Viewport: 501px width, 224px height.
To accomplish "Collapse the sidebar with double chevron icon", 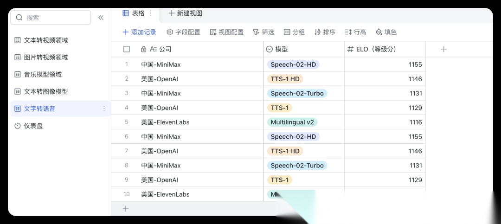I will click(101, 18).
